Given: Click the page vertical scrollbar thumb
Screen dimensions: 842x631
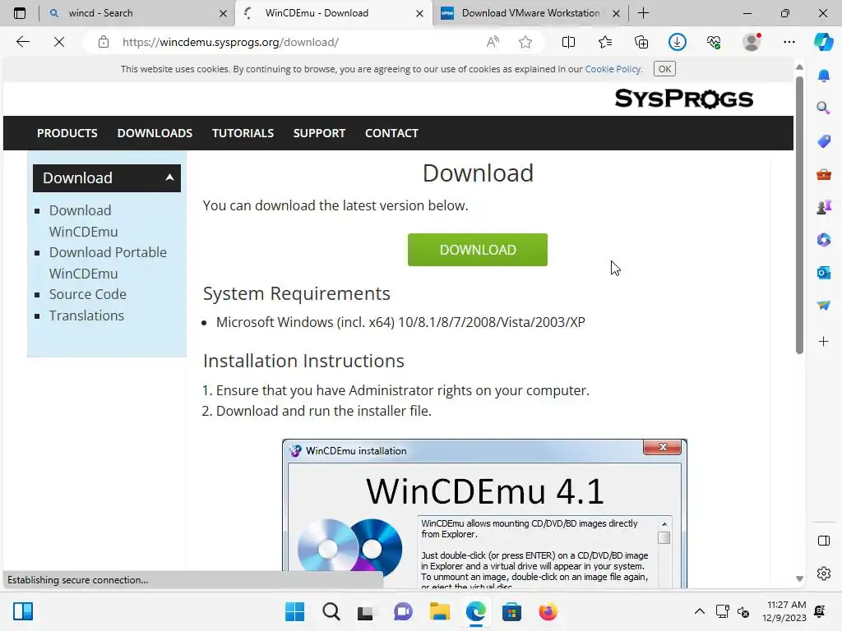Looking at the screenshot, I should tap(799, 214).
